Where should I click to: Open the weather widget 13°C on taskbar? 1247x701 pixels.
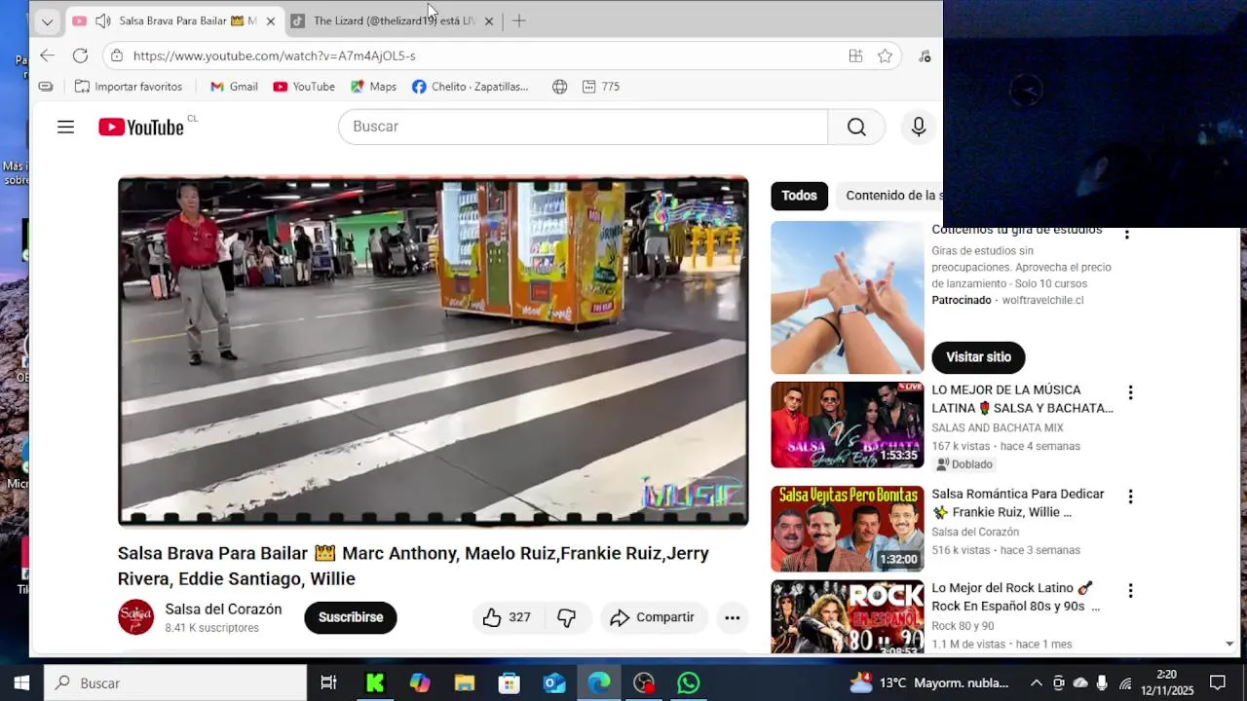tap(930, 683)
